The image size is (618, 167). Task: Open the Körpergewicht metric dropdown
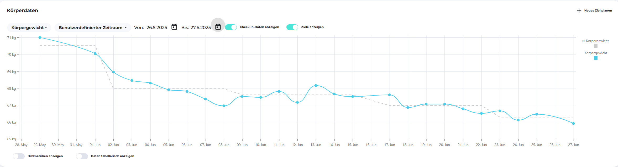(x=29, y=27)
